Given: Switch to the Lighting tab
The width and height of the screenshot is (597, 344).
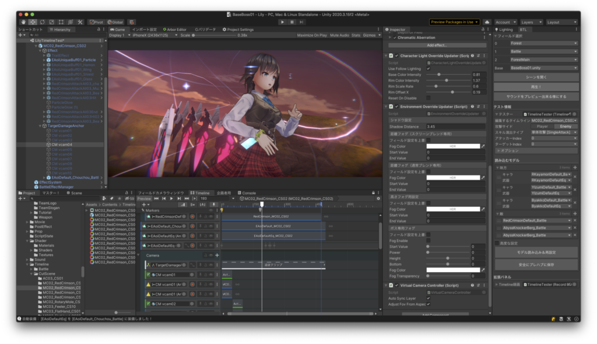Looking at the screenshot, I should [x=504, y=29].
